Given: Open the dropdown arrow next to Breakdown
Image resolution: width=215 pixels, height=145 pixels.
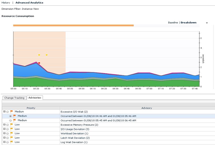Looking at the screenshot, I should coord(207,23).
